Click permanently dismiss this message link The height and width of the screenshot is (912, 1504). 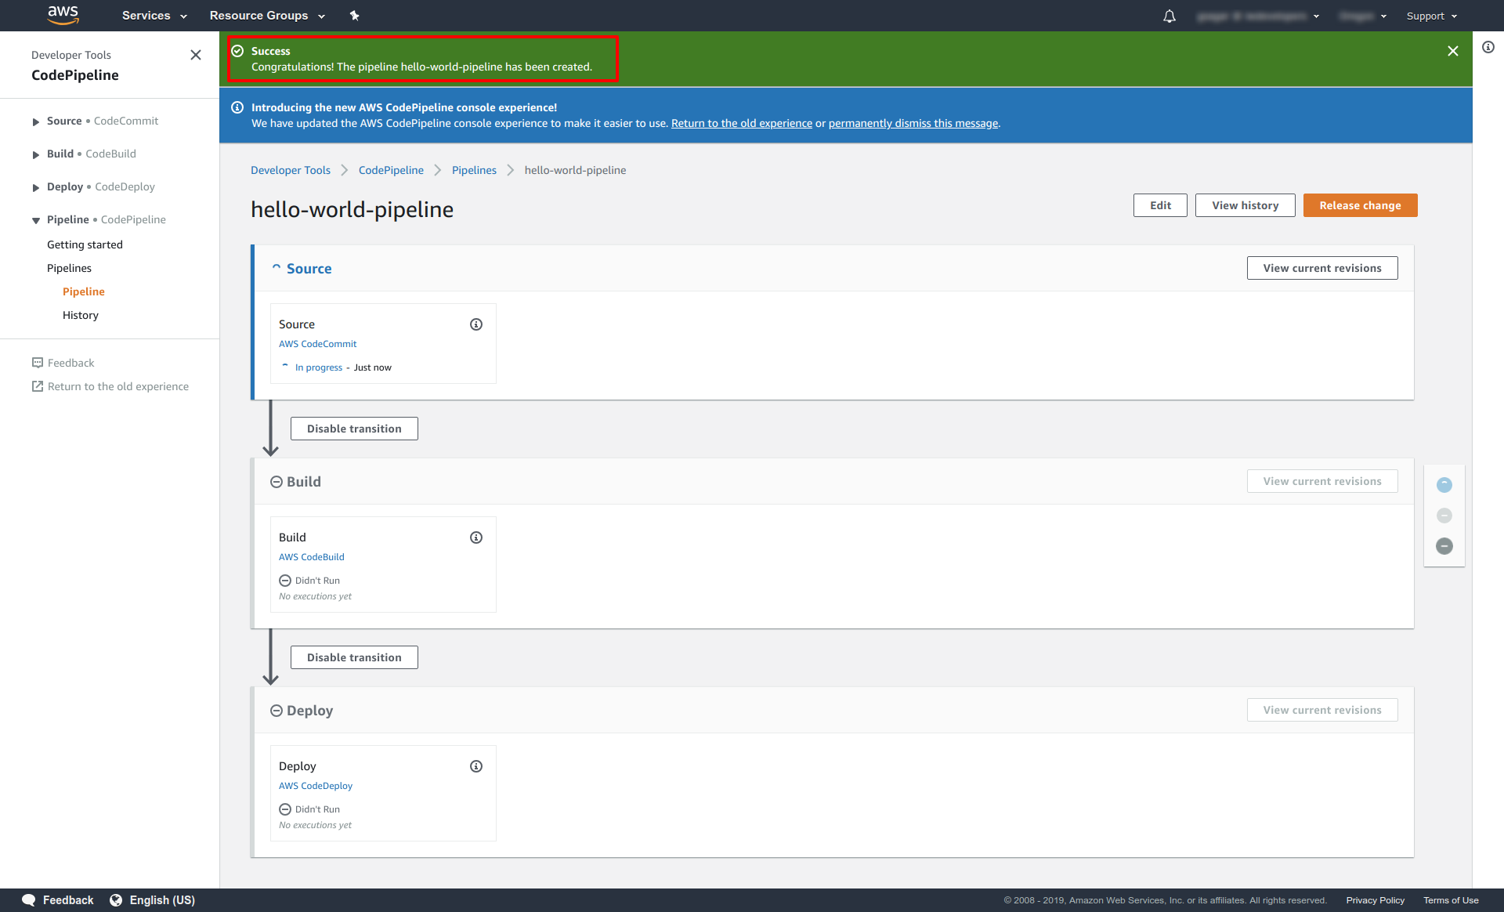point(913,123)
